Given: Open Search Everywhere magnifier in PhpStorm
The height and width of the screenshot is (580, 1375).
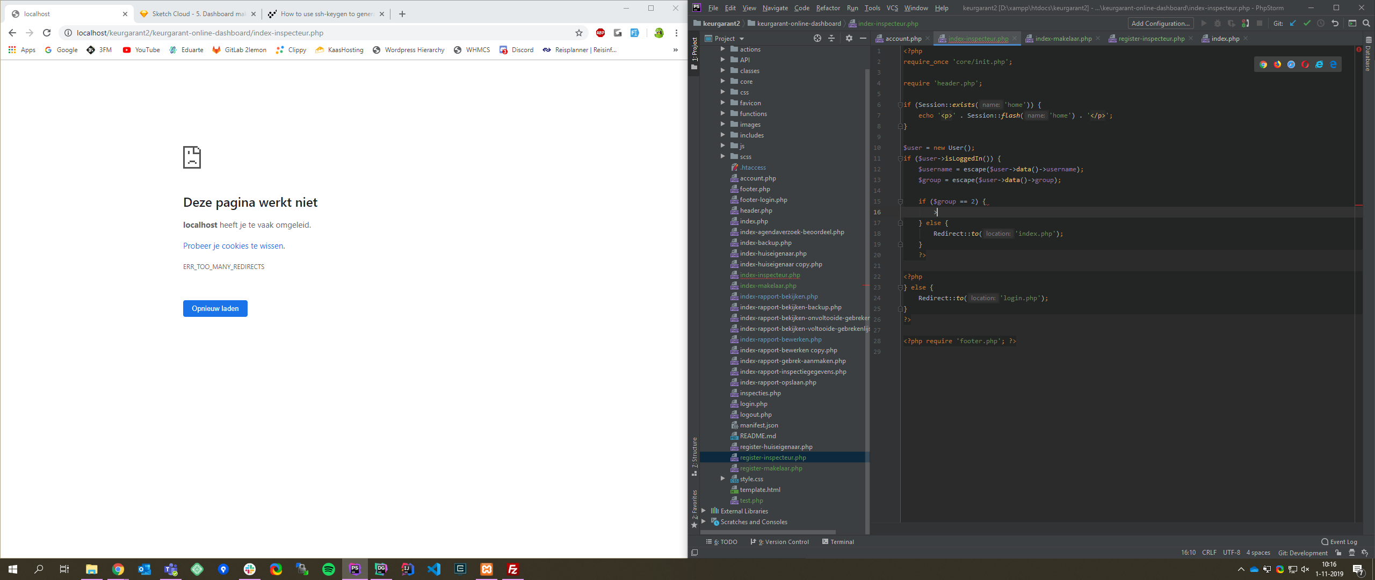Looking at the screenshot, I should tap(1366, 23).
